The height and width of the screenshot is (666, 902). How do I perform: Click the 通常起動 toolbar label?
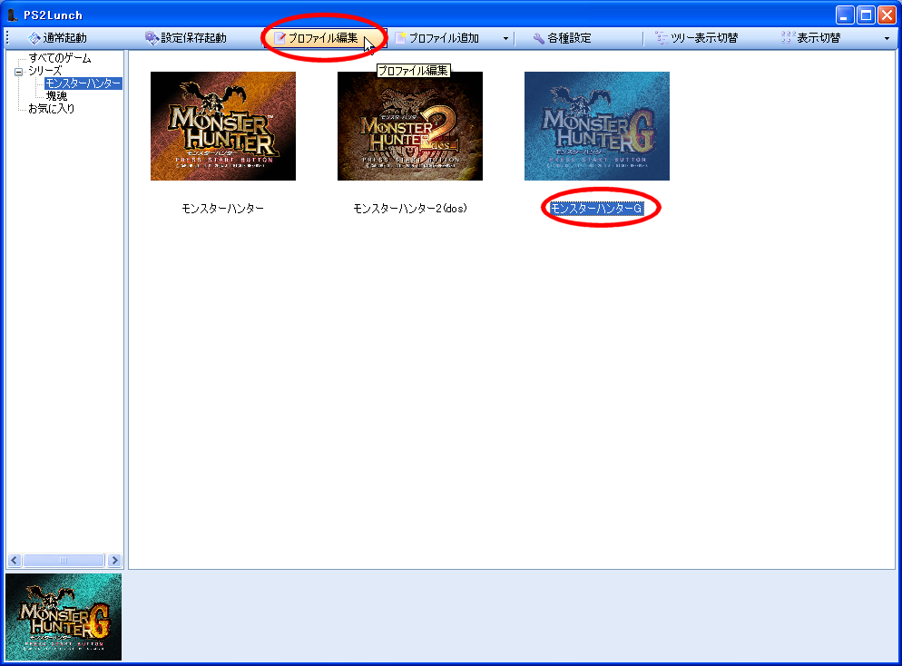tap(65, 38)
